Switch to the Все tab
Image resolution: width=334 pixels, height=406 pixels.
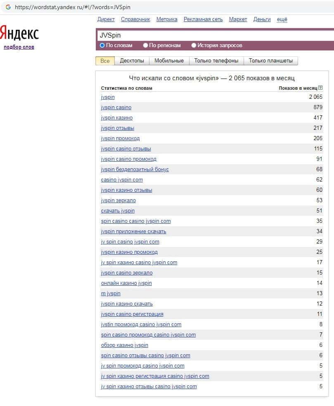(x=105, y=61)
